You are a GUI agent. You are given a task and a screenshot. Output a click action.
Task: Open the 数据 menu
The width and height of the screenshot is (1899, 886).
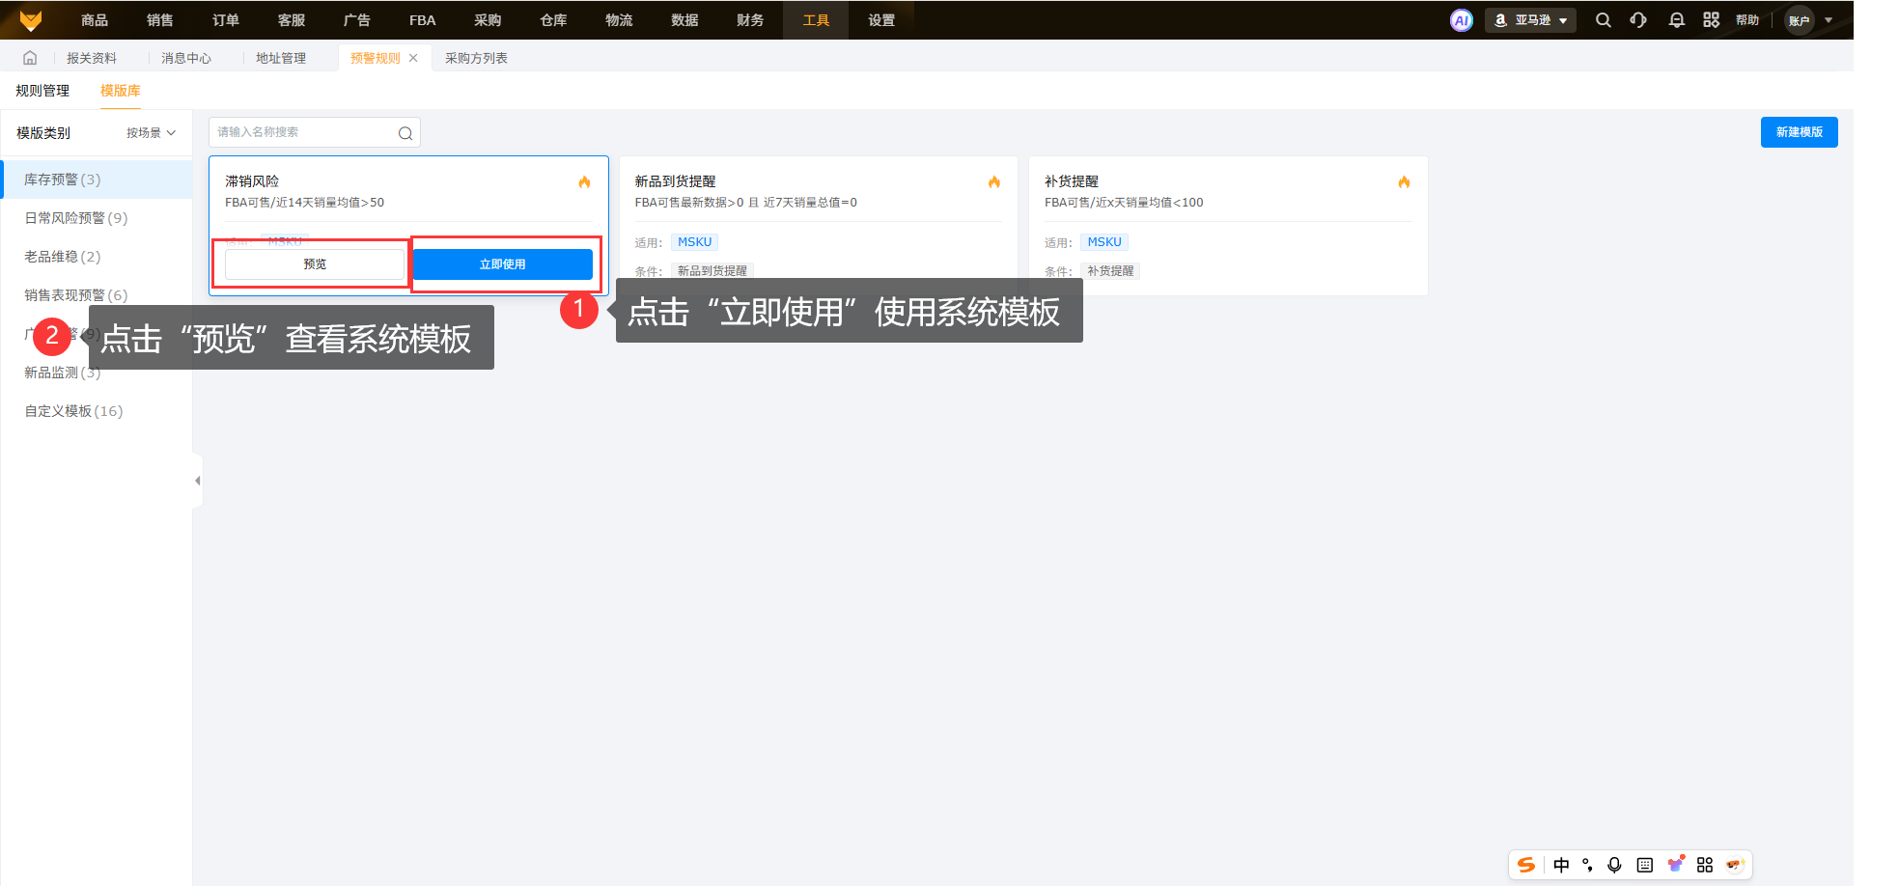point(685,20)
